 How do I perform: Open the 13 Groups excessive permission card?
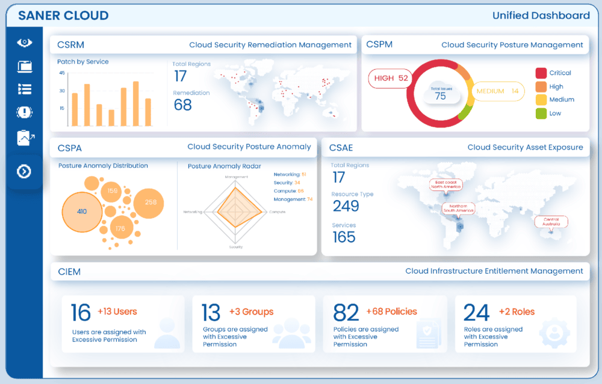[253, 324]
